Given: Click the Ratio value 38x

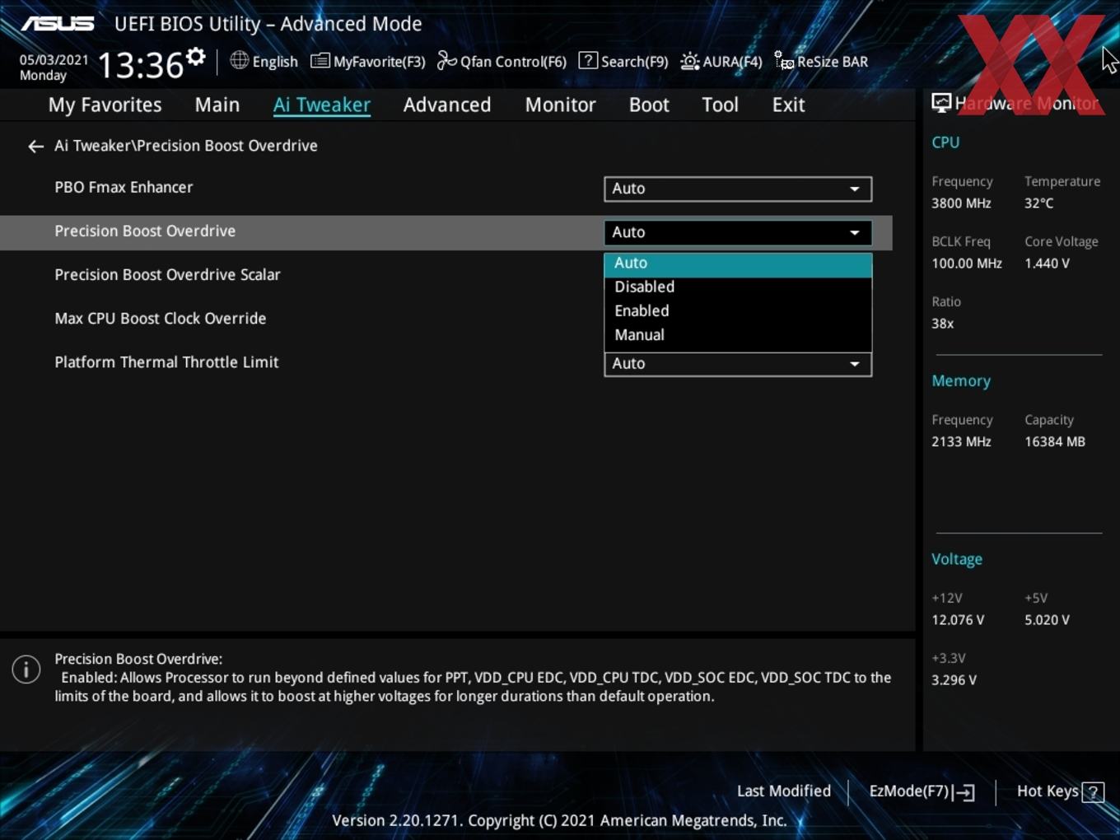Looking at the screenshot, I should pyautogui.click(x=942, y=324).
